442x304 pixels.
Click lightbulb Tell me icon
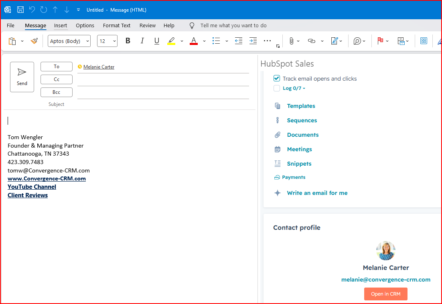pyautogui.click(x=192, y=26)
